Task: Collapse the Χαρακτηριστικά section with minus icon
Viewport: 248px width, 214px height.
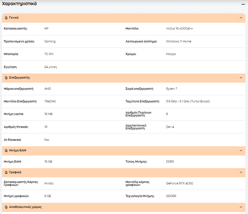Action: point(243,4)
